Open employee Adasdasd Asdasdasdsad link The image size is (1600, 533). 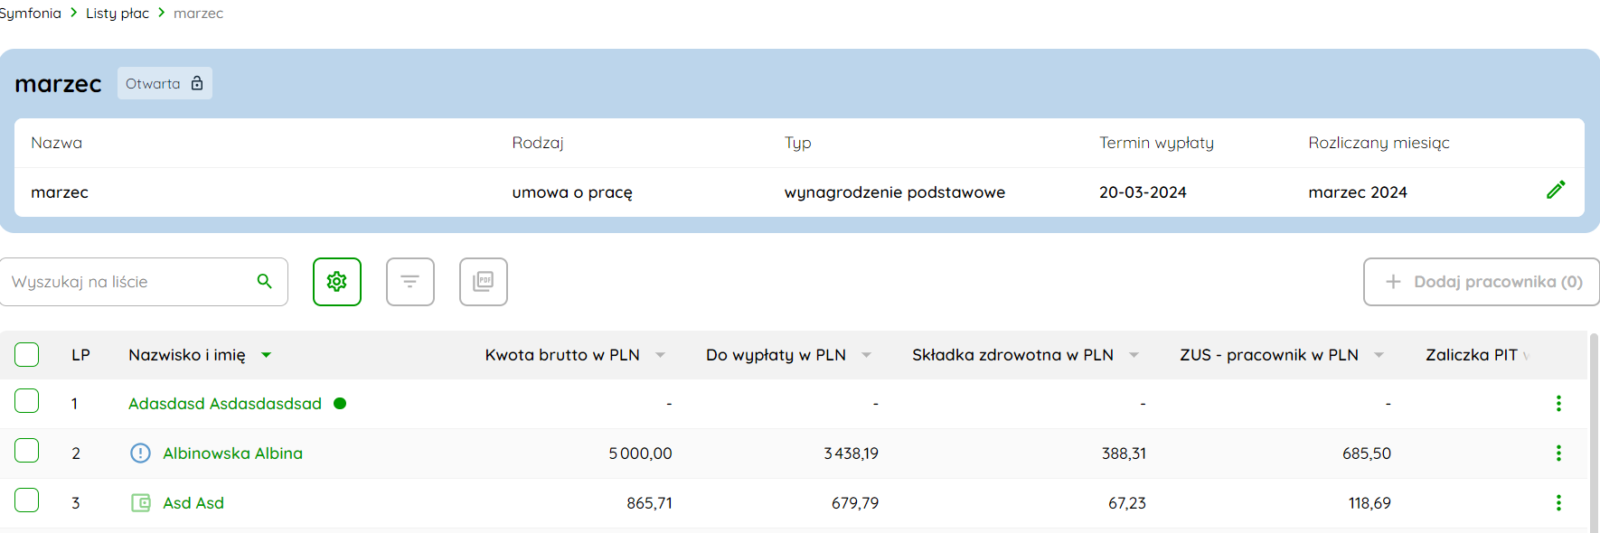224,404
